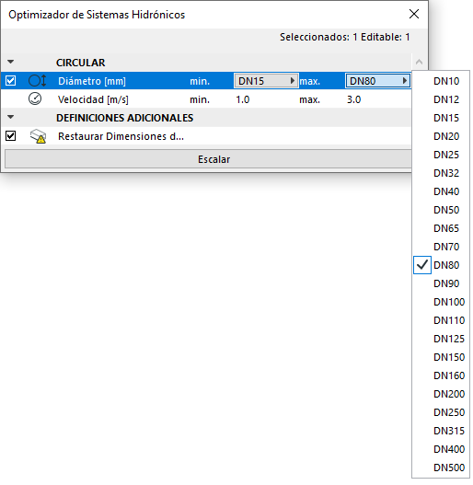This screenshot has height=485, width=473.
Task: Select the DN200 entry
Action: pyautogui.click(x=441, y=394)
